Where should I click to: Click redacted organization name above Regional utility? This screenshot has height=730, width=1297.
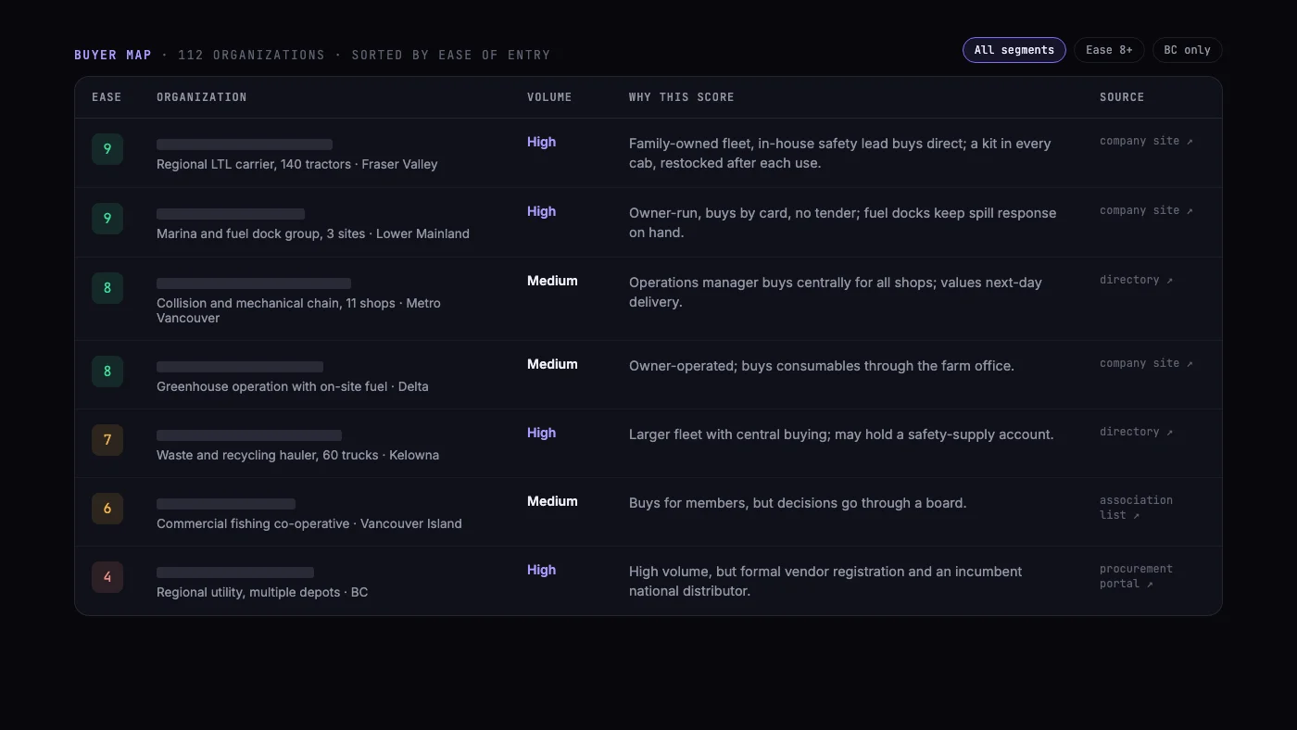coord(235,573)
